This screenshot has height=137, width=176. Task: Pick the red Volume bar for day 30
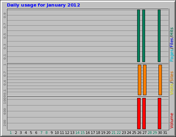tap(159, 113)
